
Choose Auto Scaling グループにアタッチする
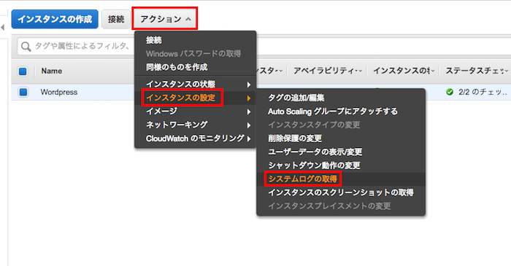[x=341, y=112]
